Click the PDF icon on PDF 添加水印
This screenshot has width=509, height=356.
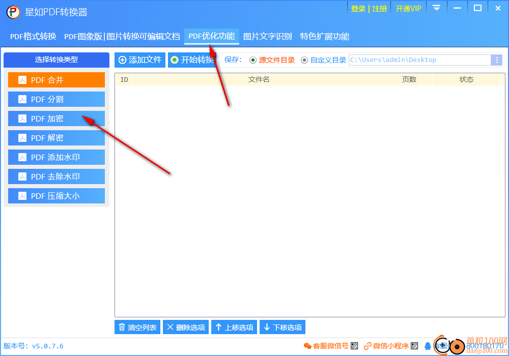click(x=22, y=157)
